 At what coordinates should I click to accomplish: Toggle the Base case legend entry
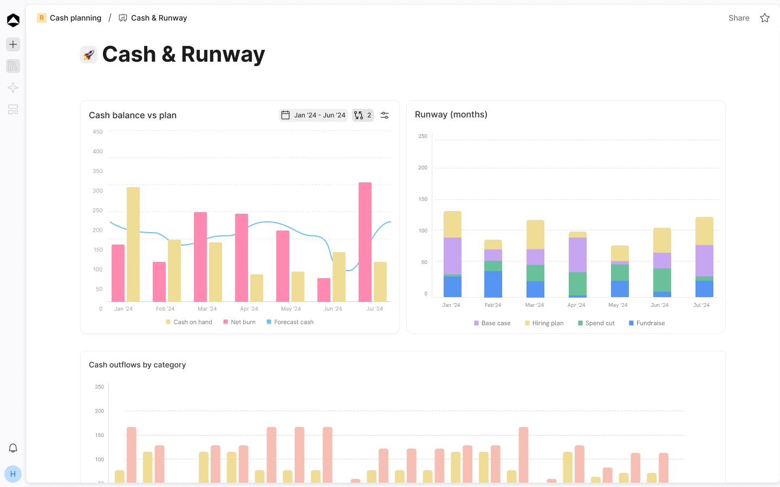pyautogui.click(x=492, y=323)
